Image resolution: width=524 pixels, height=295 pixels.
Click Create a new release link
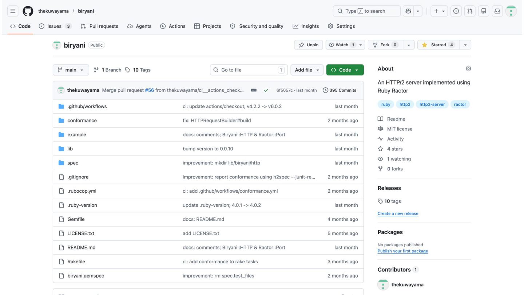[x=398, y=213]
